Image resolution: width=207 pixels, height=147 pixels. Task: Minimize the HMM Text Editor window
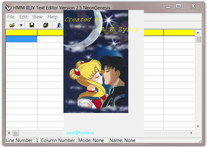tap(168, 6)
